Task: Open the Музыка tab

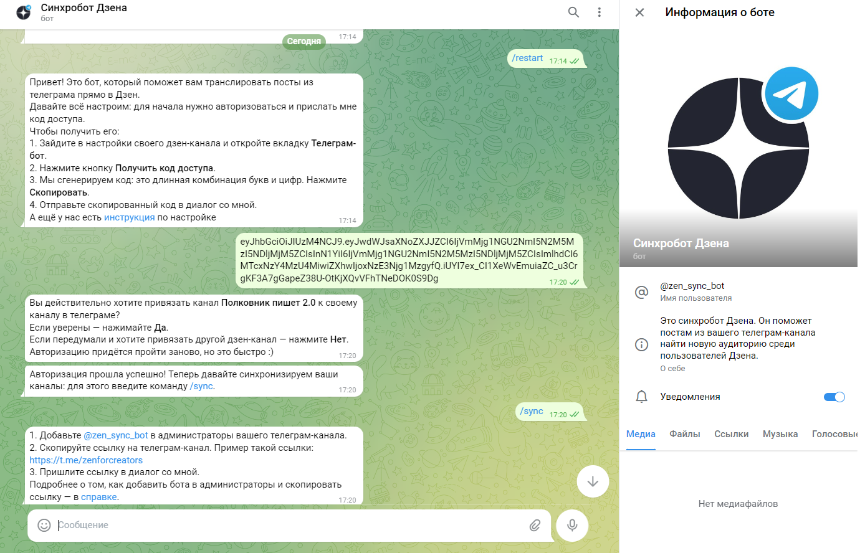Action: 780,434
